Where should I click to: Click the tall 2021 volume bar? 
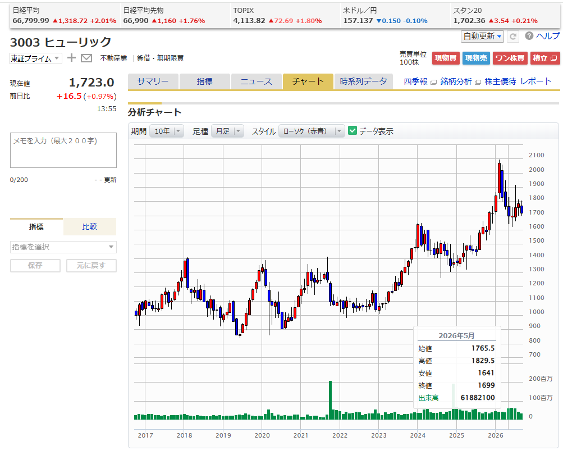330,400
